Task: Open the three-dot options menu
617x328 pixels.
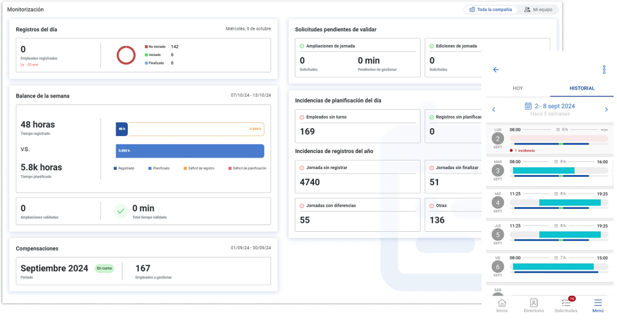Action: (604, 70)
